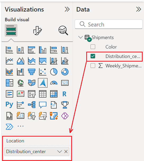This screenshot has width=144, height=161.
Task: Select the Card 123 visual
Action: pos(65,83)
